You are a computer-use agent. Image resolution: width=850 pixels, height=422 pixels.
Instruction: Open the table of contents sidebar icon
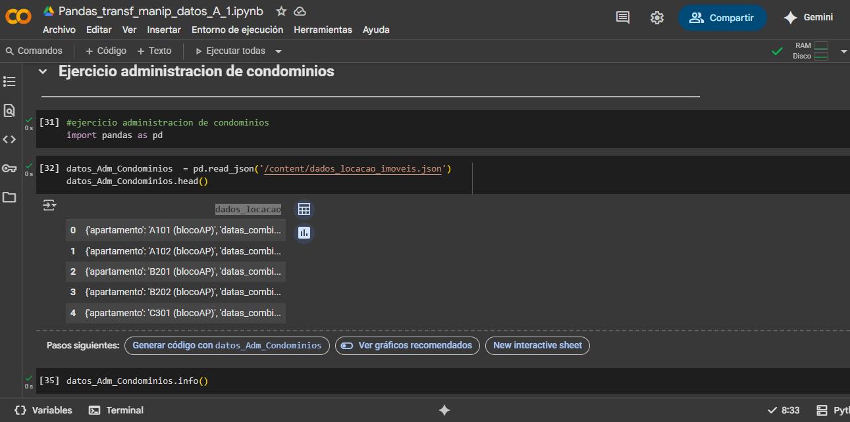[x=9, y=82]
